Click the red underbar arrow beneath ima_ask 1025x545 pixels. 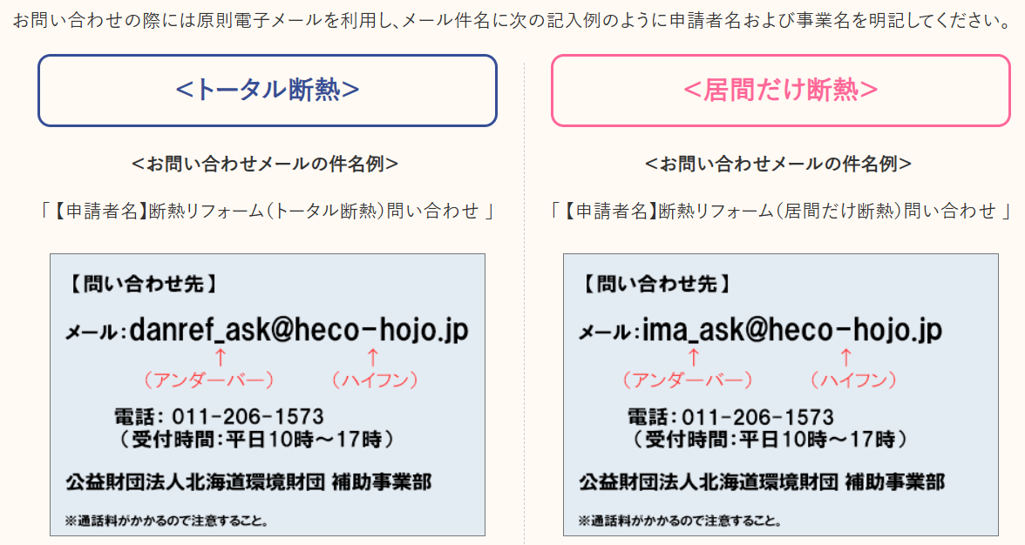[x=694, y=356]
